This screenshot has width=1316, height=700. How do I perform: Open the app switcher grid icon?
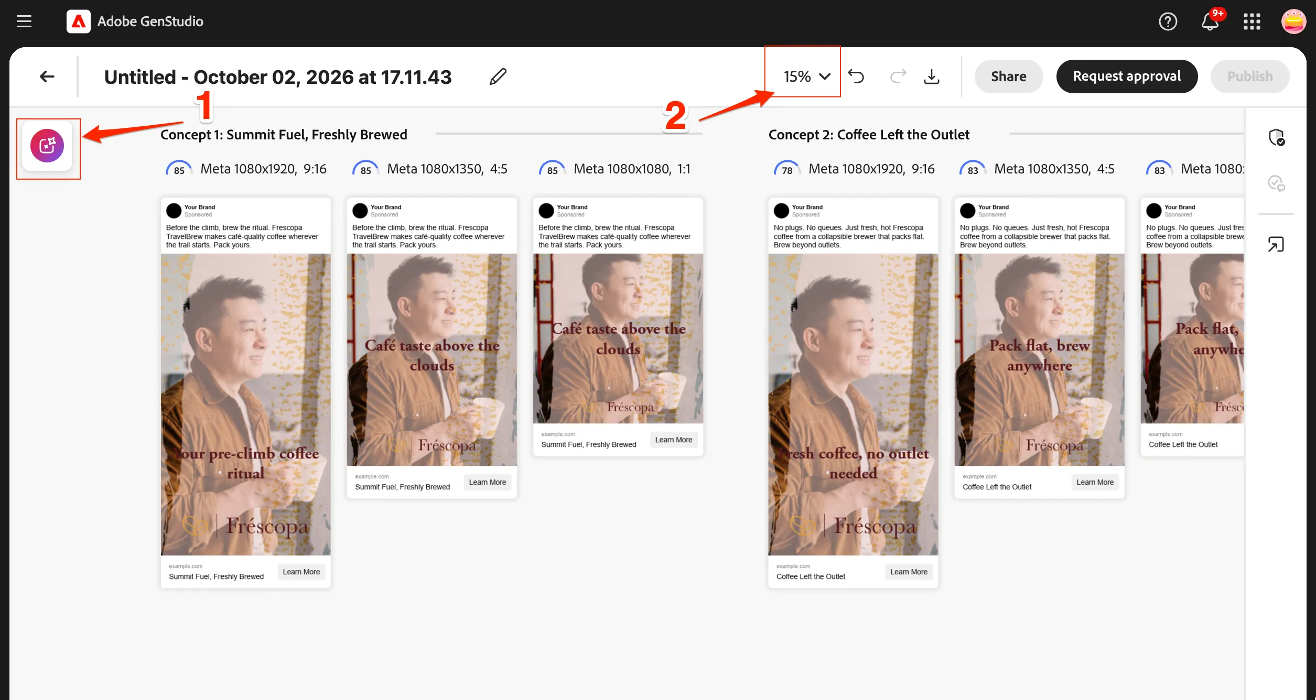point(1252,21)
